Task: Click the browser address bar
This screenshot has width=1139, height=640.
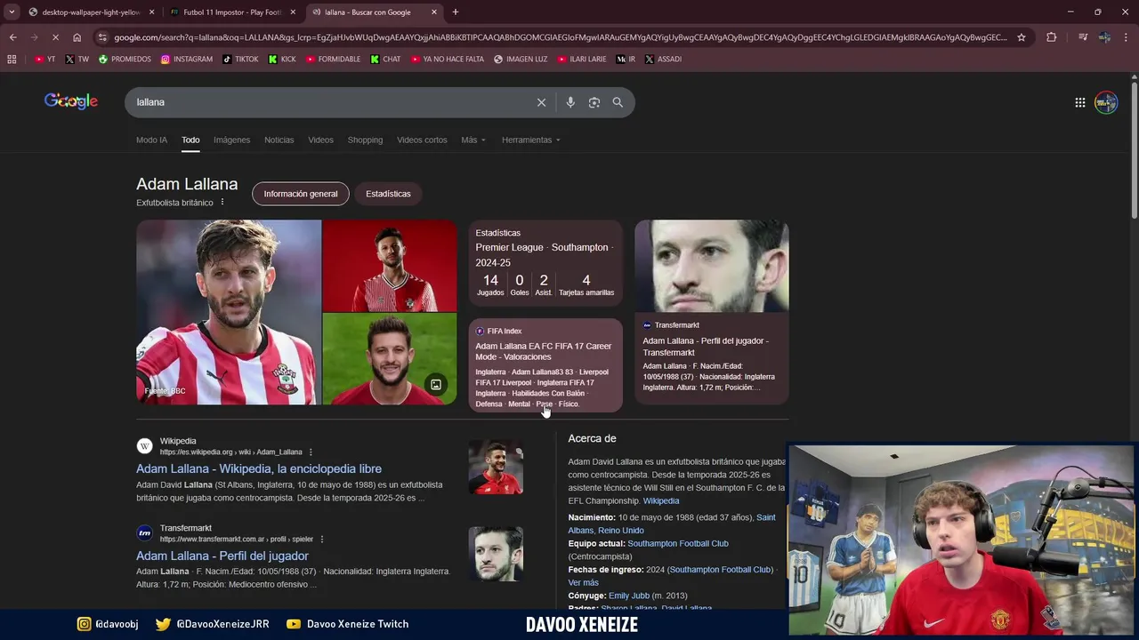Action: 561,37
